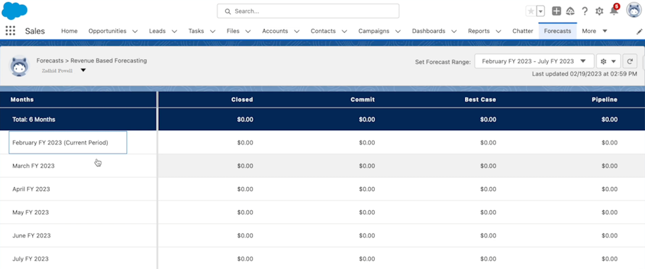
Task: Open the Files tab
Action: [x=233, y=31]
